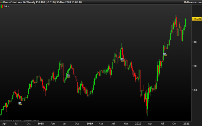The image size is (202, 126).
Task: Click the red-green Price legend icon
Action: 2,6
